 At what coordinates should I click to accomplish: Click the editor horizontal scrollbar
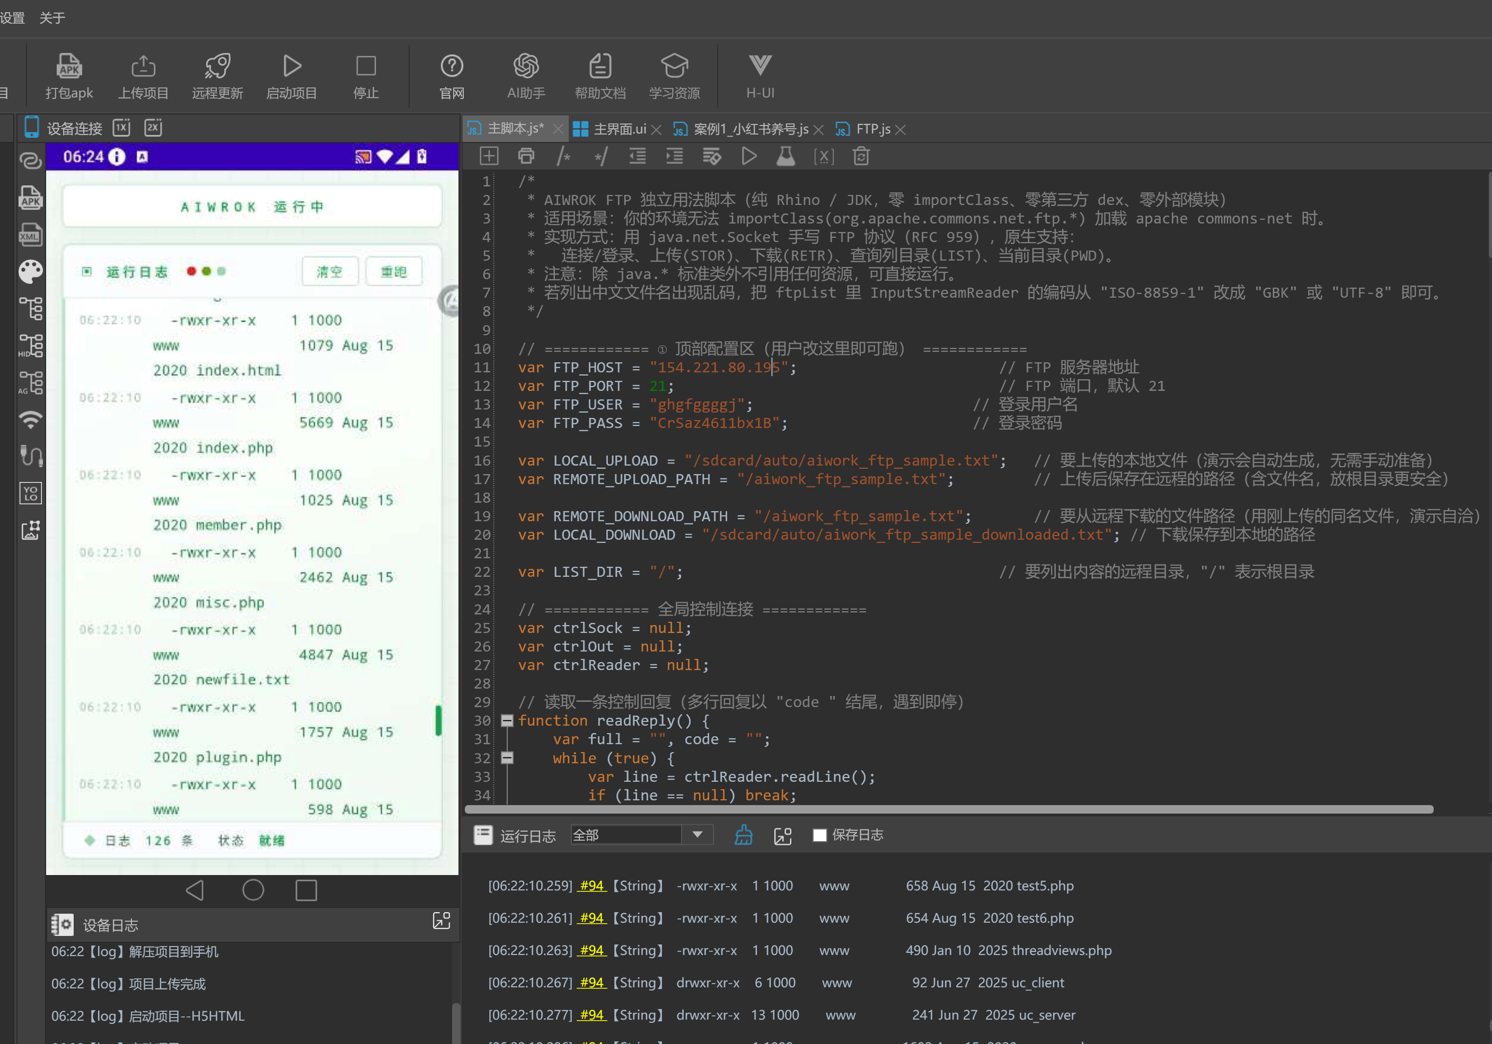pyautogui.click(x=949, y=809)
